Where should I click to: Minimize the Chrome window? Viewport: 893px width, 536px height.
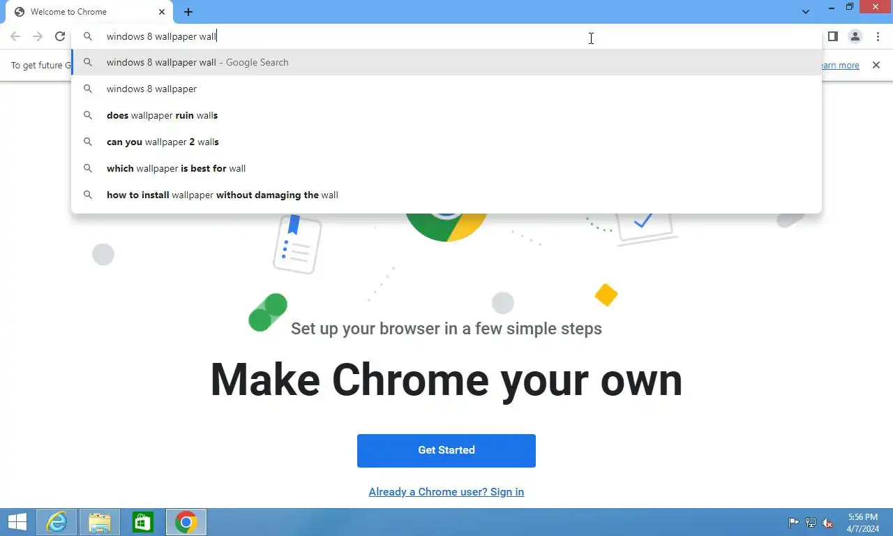[x=831, y=8]
